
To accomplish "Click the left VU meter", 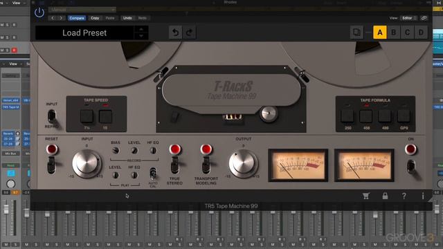I will click(x=298, y=165).
